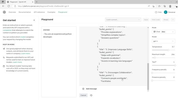Image resolution: width=178 pixels, height=100 pixels.
Task: Click the Share button
Action: click(x=166, y=20)
